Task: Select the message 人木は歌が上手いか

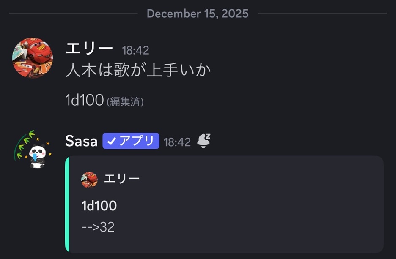Action: [x=138, y=70]
